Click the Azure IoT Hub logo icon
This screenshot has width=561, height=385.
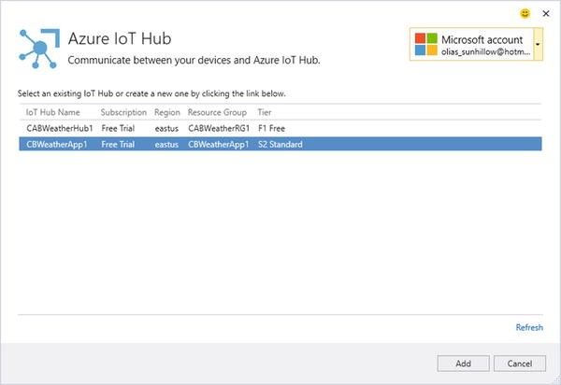click(x=39, y=49)
